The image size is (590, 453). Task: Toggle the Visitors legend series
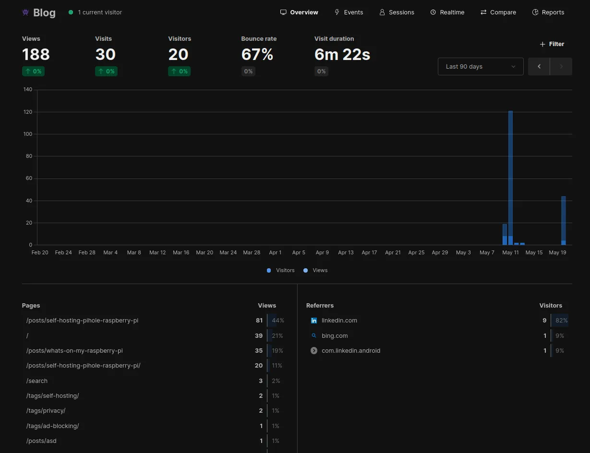(280, 271)
